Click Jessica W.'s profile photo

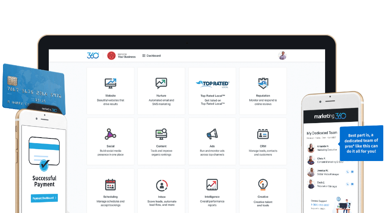pos(311,172)
